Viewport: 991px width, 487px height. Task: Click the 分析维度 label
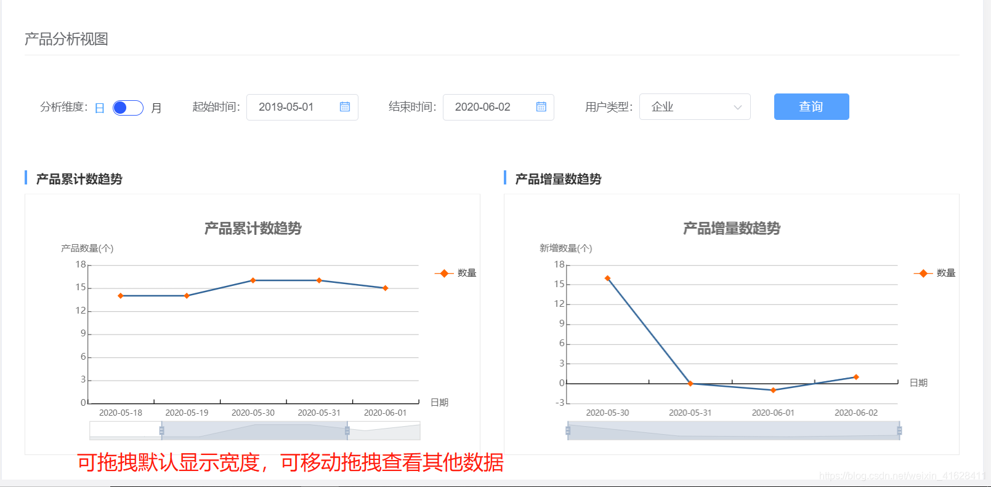[x=63, y=107]
